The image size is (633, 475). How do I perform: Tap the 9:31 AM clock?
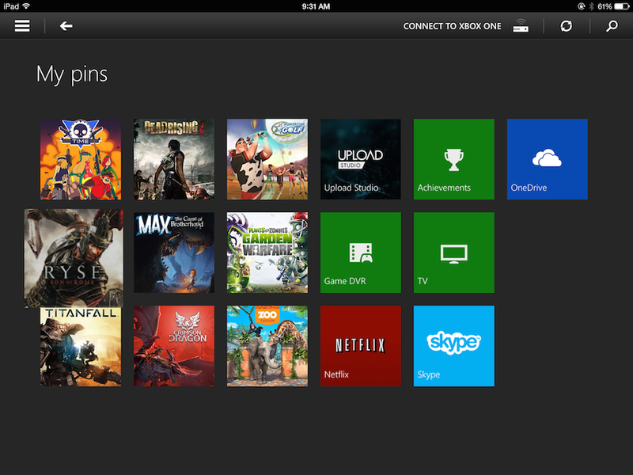[x=316, y=6]
